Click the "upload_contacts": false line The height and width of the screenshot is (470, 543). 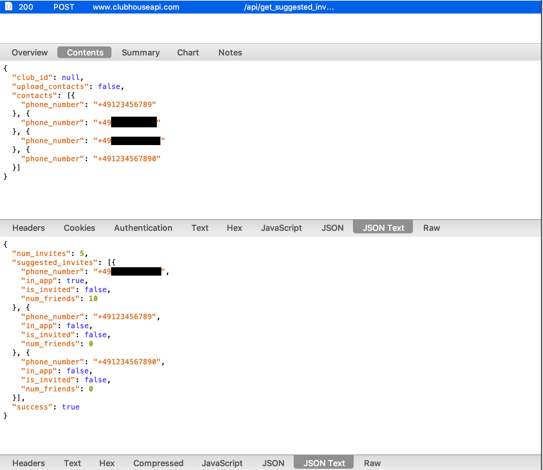(x=68, y=87)
